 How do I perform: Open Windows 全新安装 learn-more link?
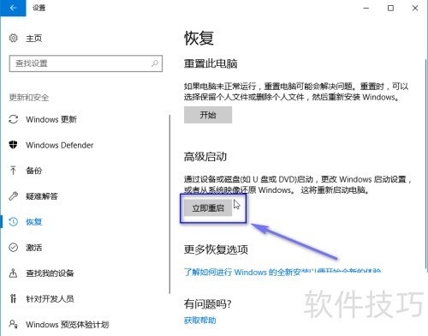(x=282, y=272)
